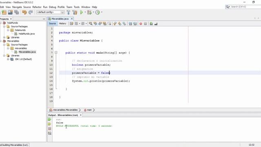This screenshot has height=147, width=261.
Task: Click the main breadcrumb item
Action: 88,110
